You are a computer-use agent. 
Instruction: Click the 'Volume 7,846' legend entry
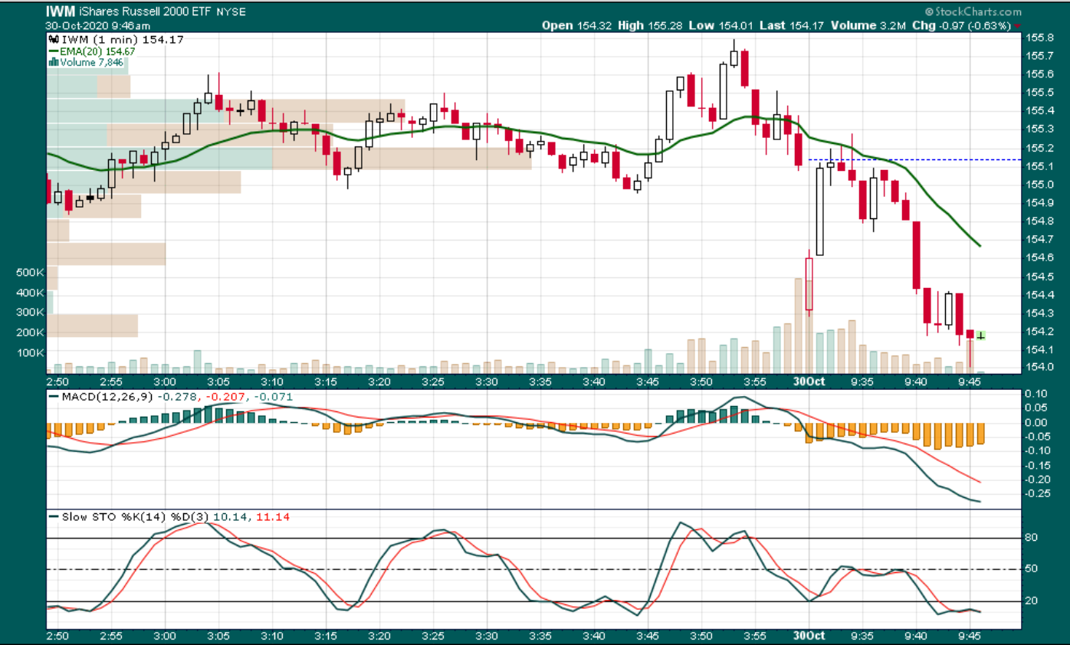(x=91, y=62)
